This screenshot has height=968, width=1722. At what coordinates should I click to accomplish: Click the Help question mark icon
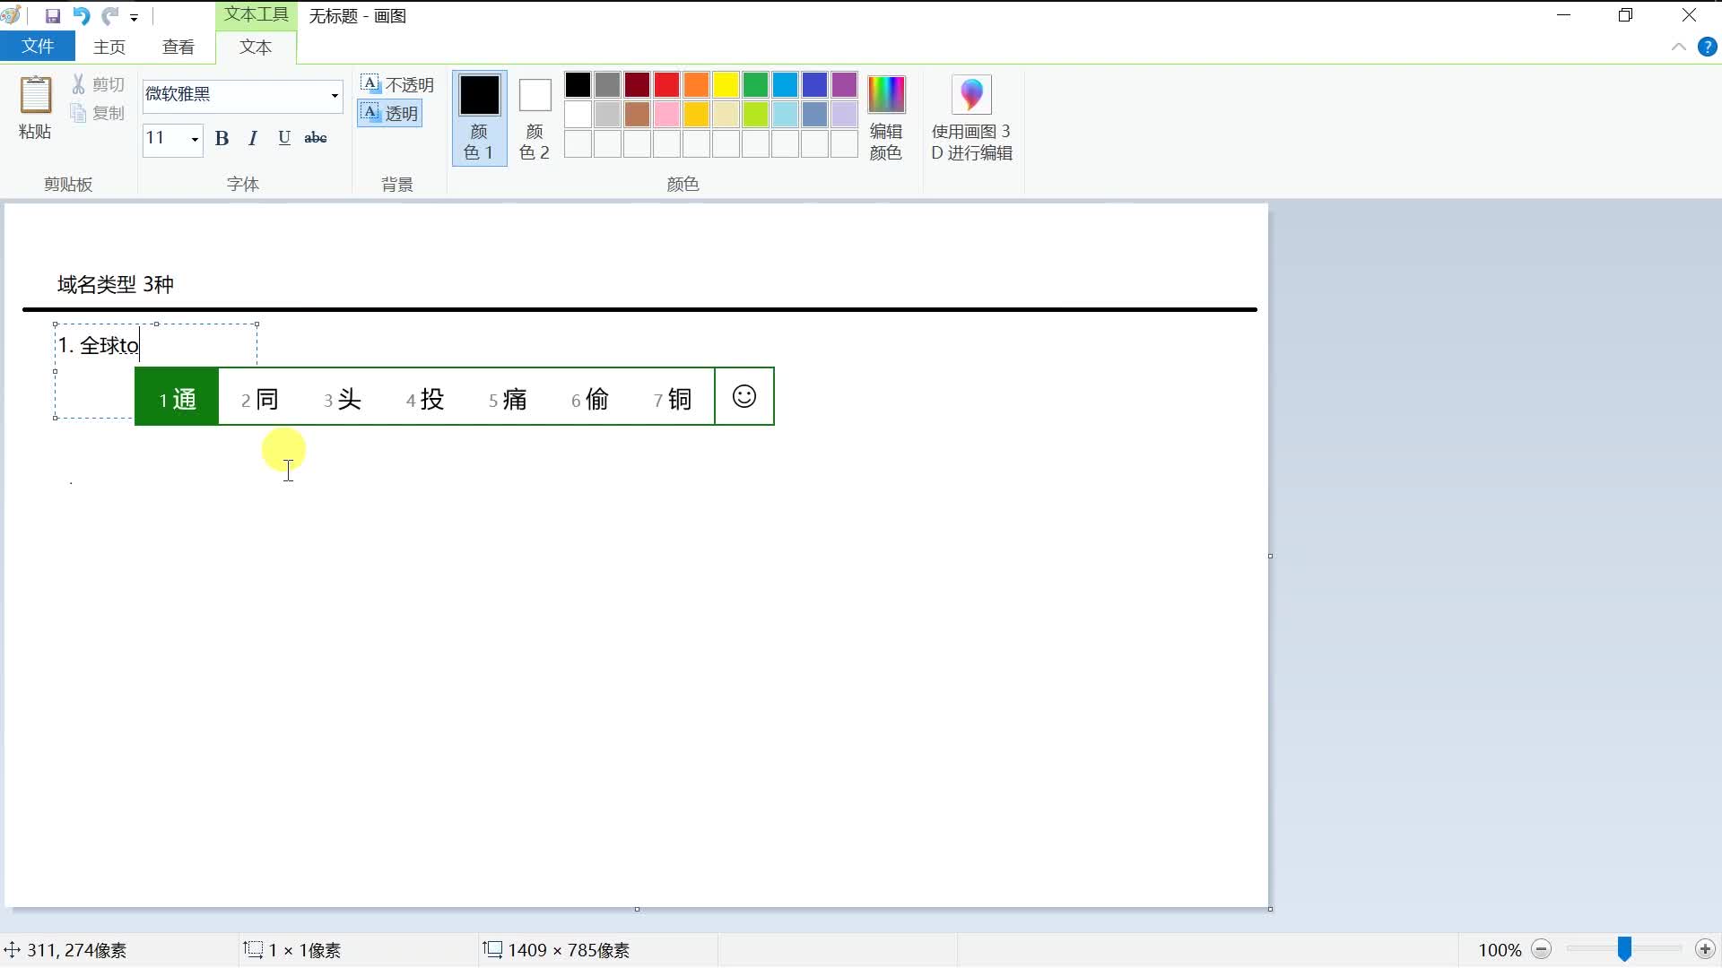1707,48
